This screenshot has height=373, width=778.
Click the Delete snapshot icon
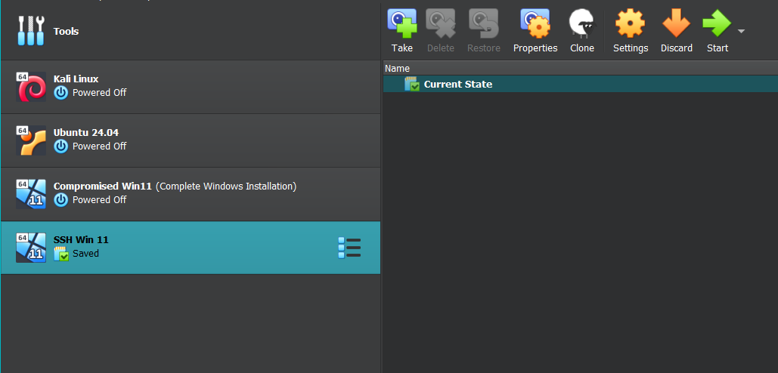[441, 24]
